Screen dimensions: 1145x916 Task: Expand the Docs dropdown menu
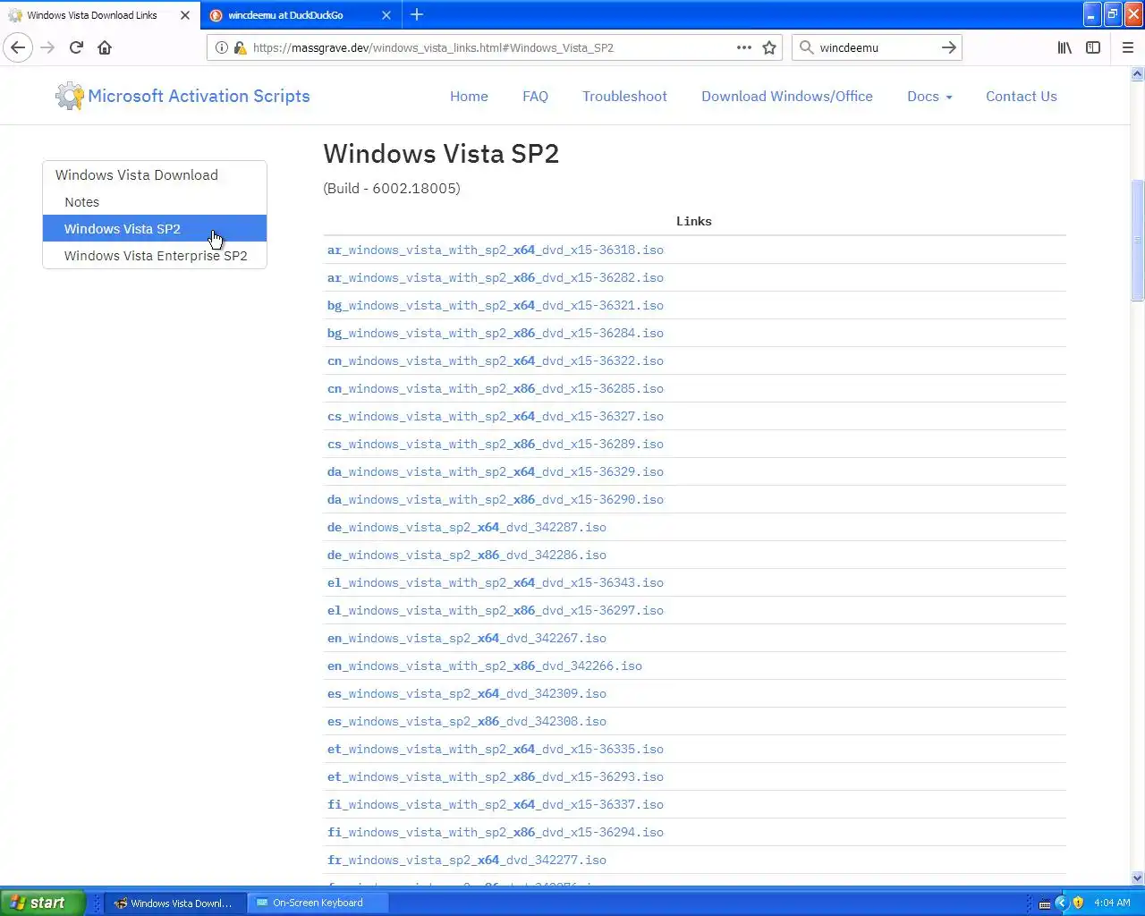click(x=929, y=97)
